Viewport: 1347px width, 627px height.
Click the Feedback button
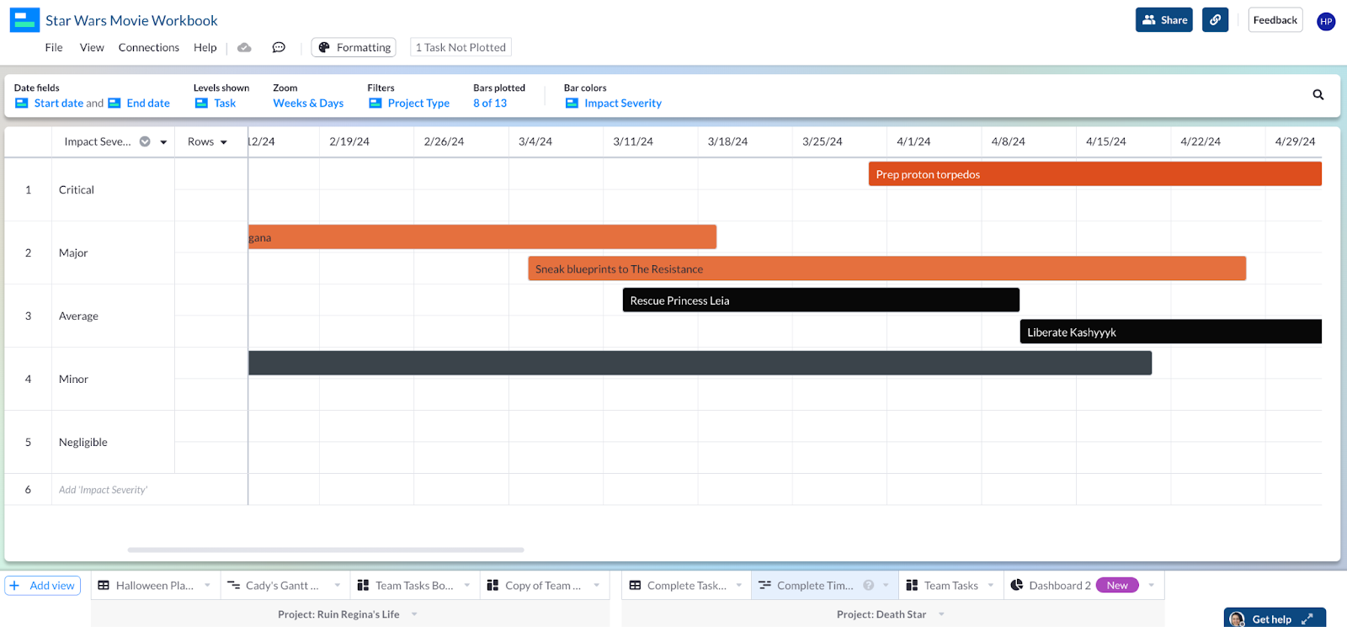pos(1275,20)
